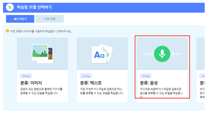Select the Aa document icon for text classification
Image resolution: width=209 pixels, height=113 pixels.
pos(102,54)
